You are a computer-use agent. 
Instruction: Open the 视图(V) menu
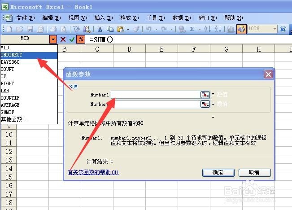coord(78,18)
